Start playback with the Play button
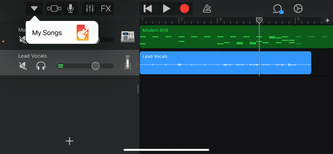This screenshot has height=154, width=333. (166, 8)
